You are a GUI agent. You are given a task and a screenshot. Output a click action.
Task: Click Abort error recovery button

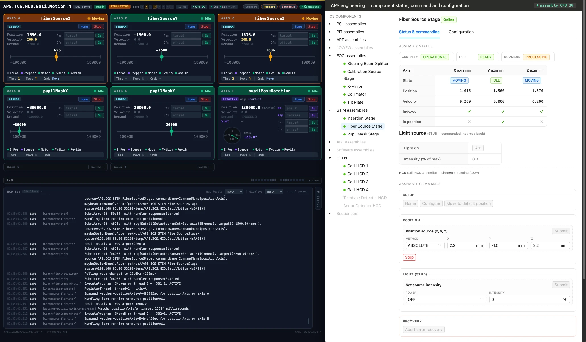coord(424,330)
